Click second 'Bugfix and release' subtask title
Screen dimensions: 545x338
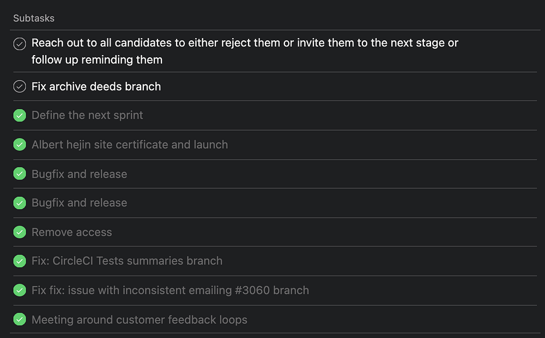coord(79,203)
